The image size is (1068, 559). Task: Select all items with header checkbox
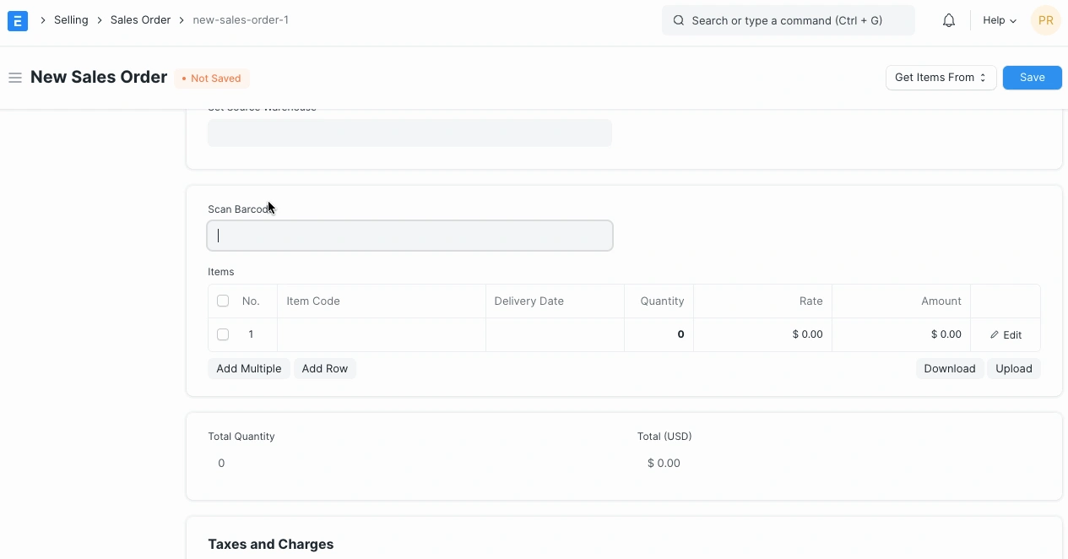223,301
